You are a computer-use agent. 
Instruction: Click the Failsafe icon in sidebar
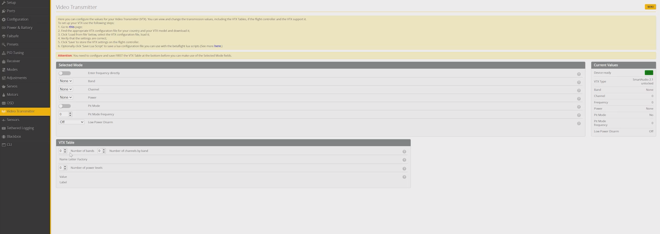[x=3, y=36]
